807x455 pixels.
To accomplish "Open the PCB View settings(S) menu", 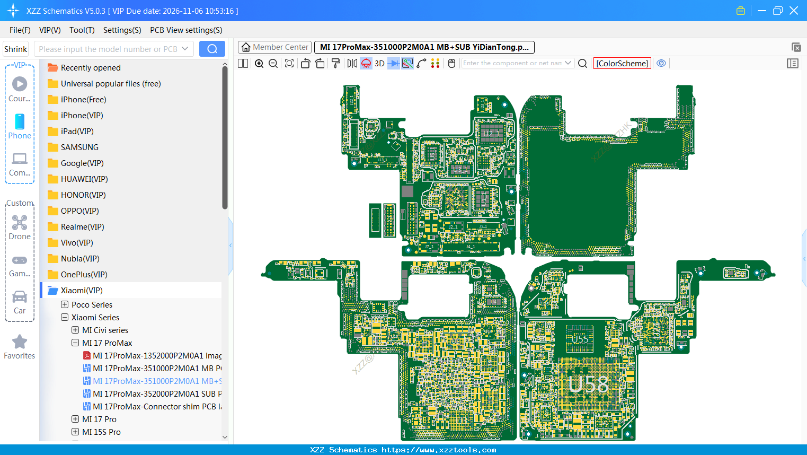I will point(187,30).
